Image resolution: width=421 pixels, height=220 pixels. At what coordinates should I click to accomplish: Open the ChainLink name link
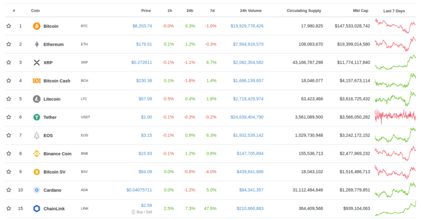54,209
